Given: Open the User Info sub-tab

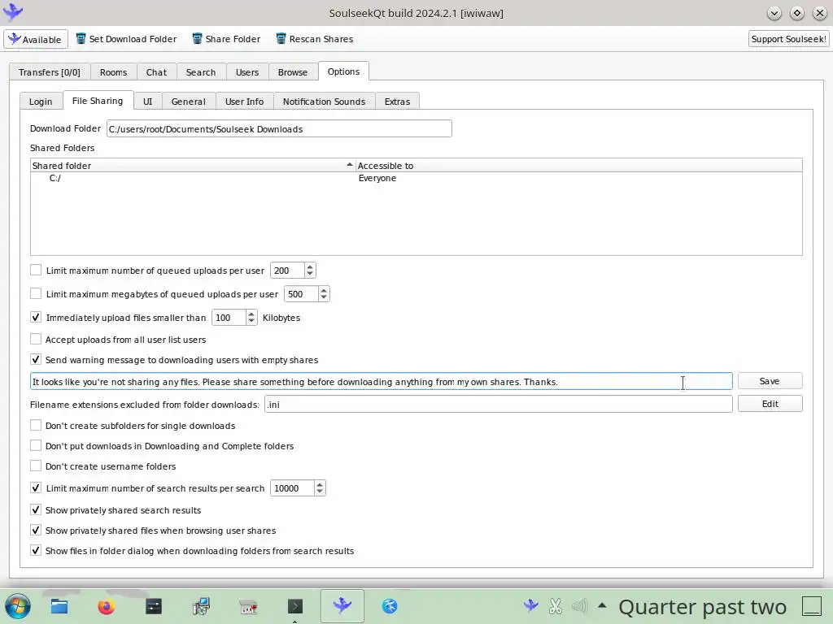Looking at the screenshot, I should coord(244,102).
